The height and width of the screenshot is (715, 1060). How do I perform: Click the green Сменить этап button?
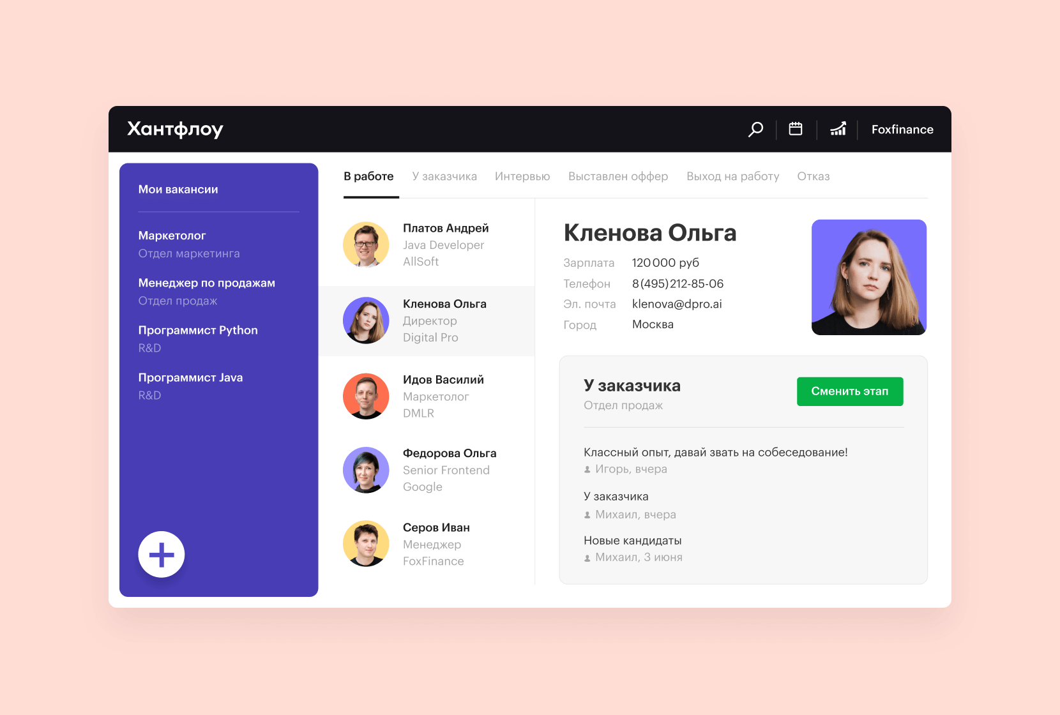849,391
